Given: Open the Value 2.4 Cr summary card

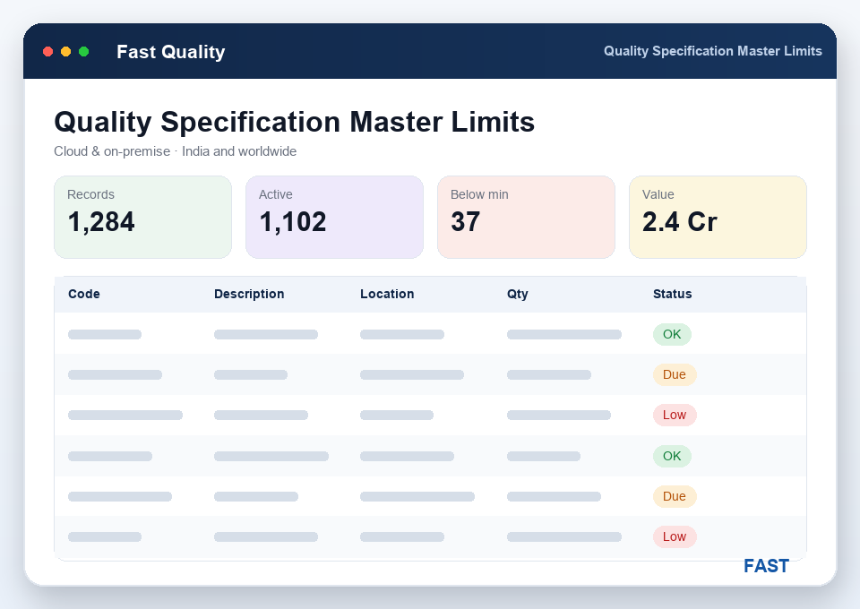Looking at the screenshot, I should tap(718, 217).
